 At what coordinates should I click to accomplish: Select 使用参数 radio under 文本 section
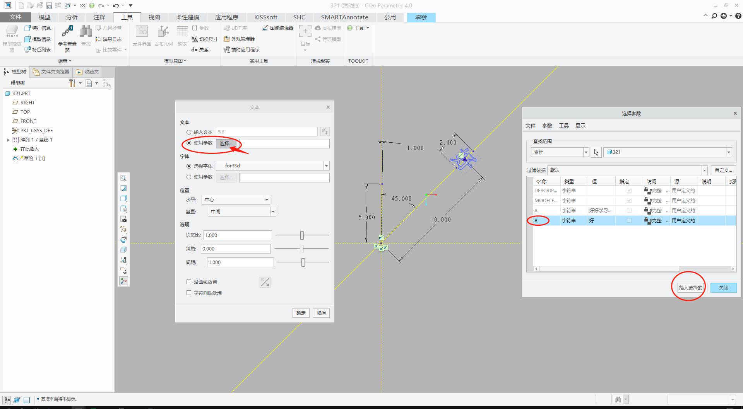(x=189, y=143)
